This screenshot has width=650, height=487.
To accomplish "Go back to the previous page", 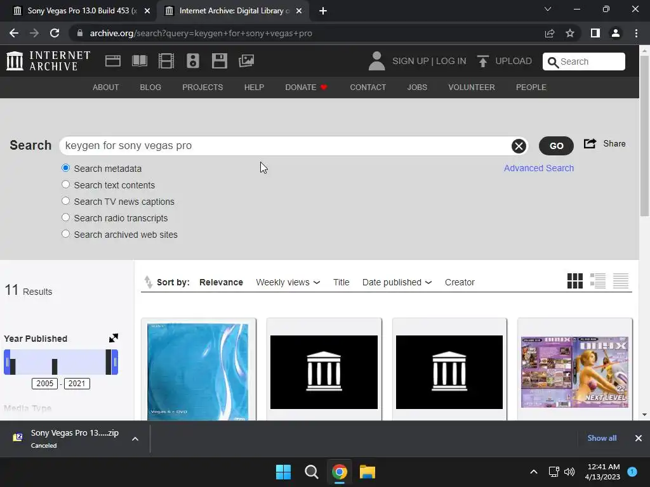I will coord(14,33).
